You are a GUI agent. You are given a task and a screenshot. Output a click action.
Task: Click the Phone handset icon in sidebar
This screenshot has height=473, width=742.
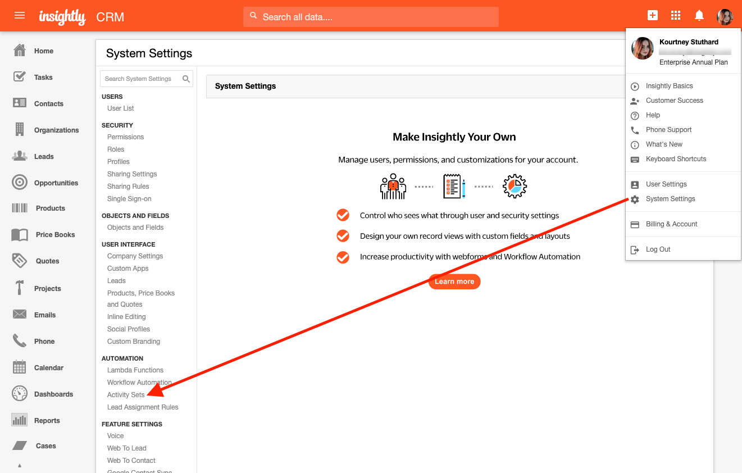tap(20, 341)
